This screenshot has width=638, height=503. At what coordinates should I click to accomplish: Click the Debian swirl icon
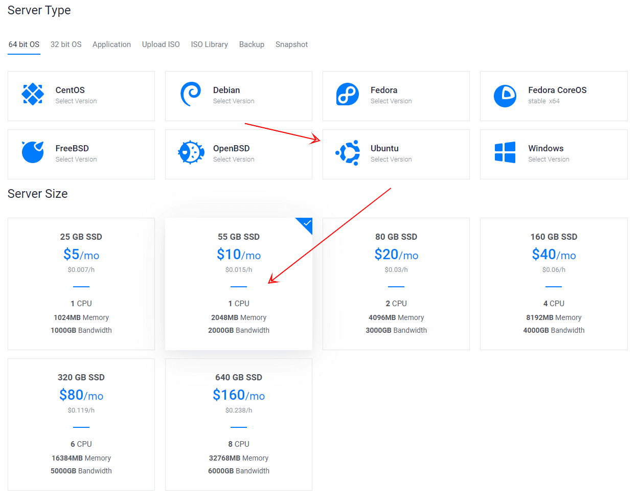coord(191,94)
